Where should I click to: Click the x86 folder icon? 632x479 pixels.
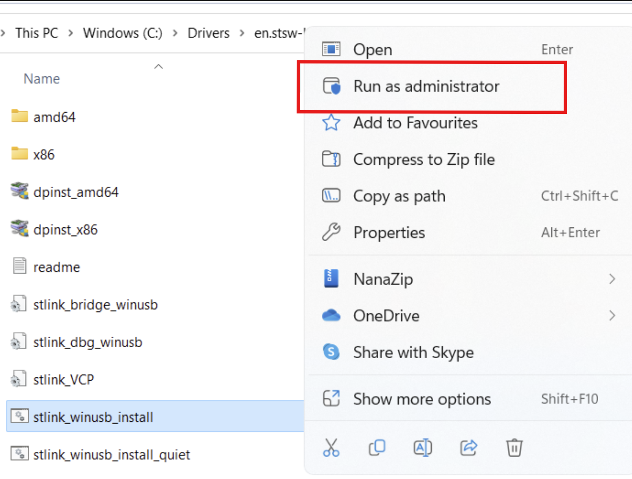(20, 153)
